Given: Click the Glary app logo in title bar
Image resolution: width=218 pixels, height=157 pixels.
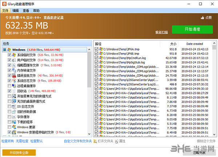Looking at the screenshot, I should tap(4, 4).
